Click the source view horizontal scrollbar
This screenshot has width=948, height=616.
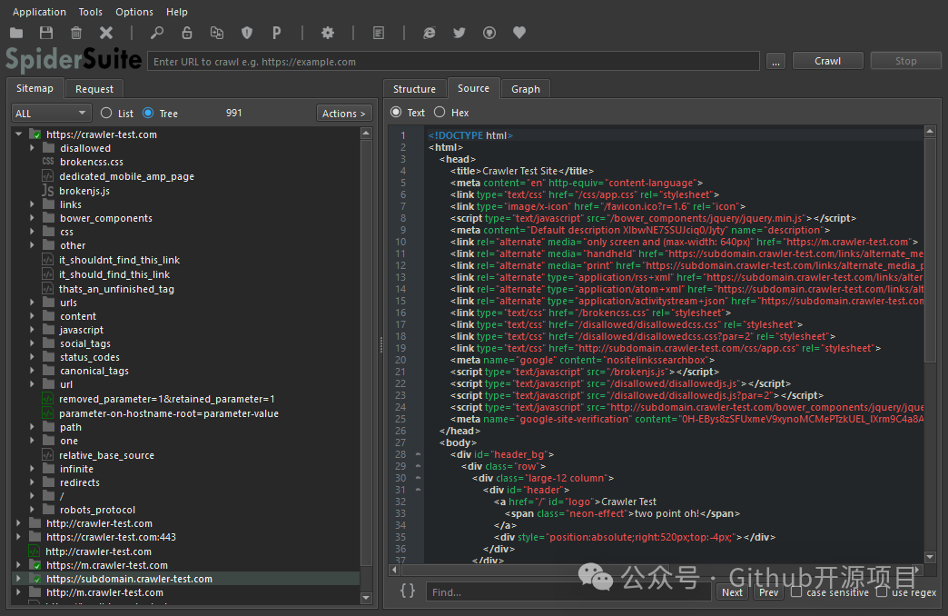coord(656,570)
